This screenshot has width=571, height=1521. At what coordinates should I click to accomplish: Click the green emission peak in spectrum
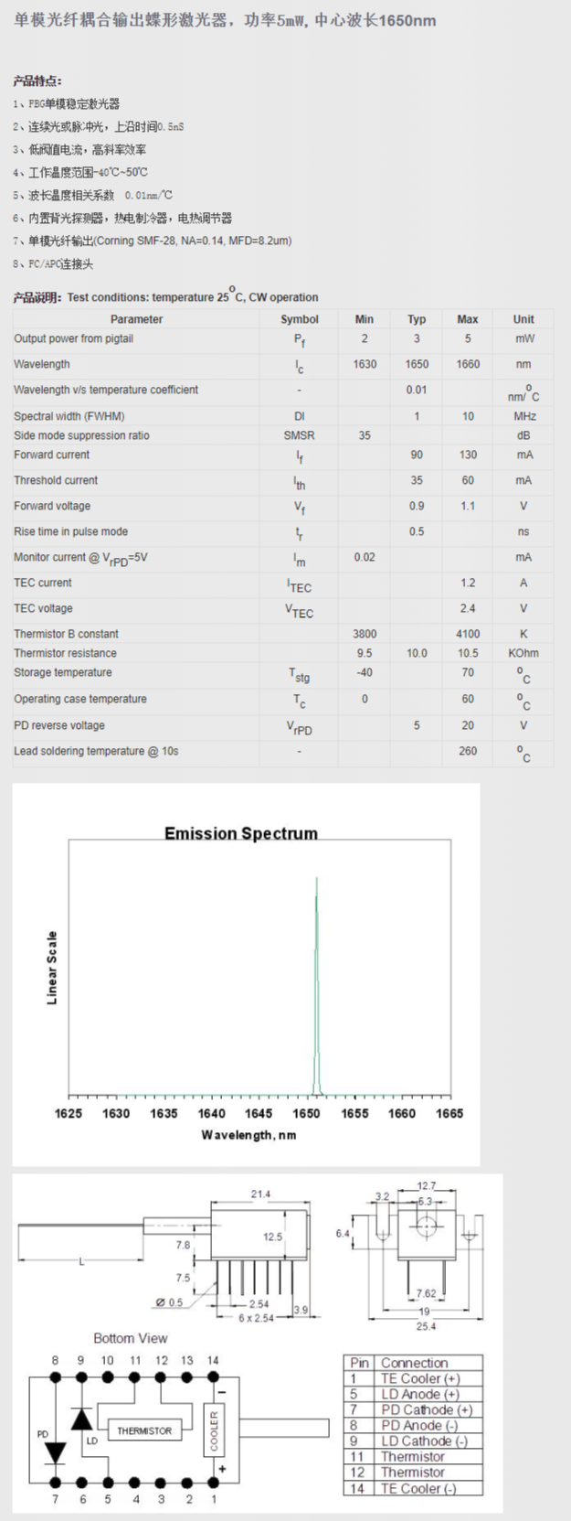click(x=317, y=988)
